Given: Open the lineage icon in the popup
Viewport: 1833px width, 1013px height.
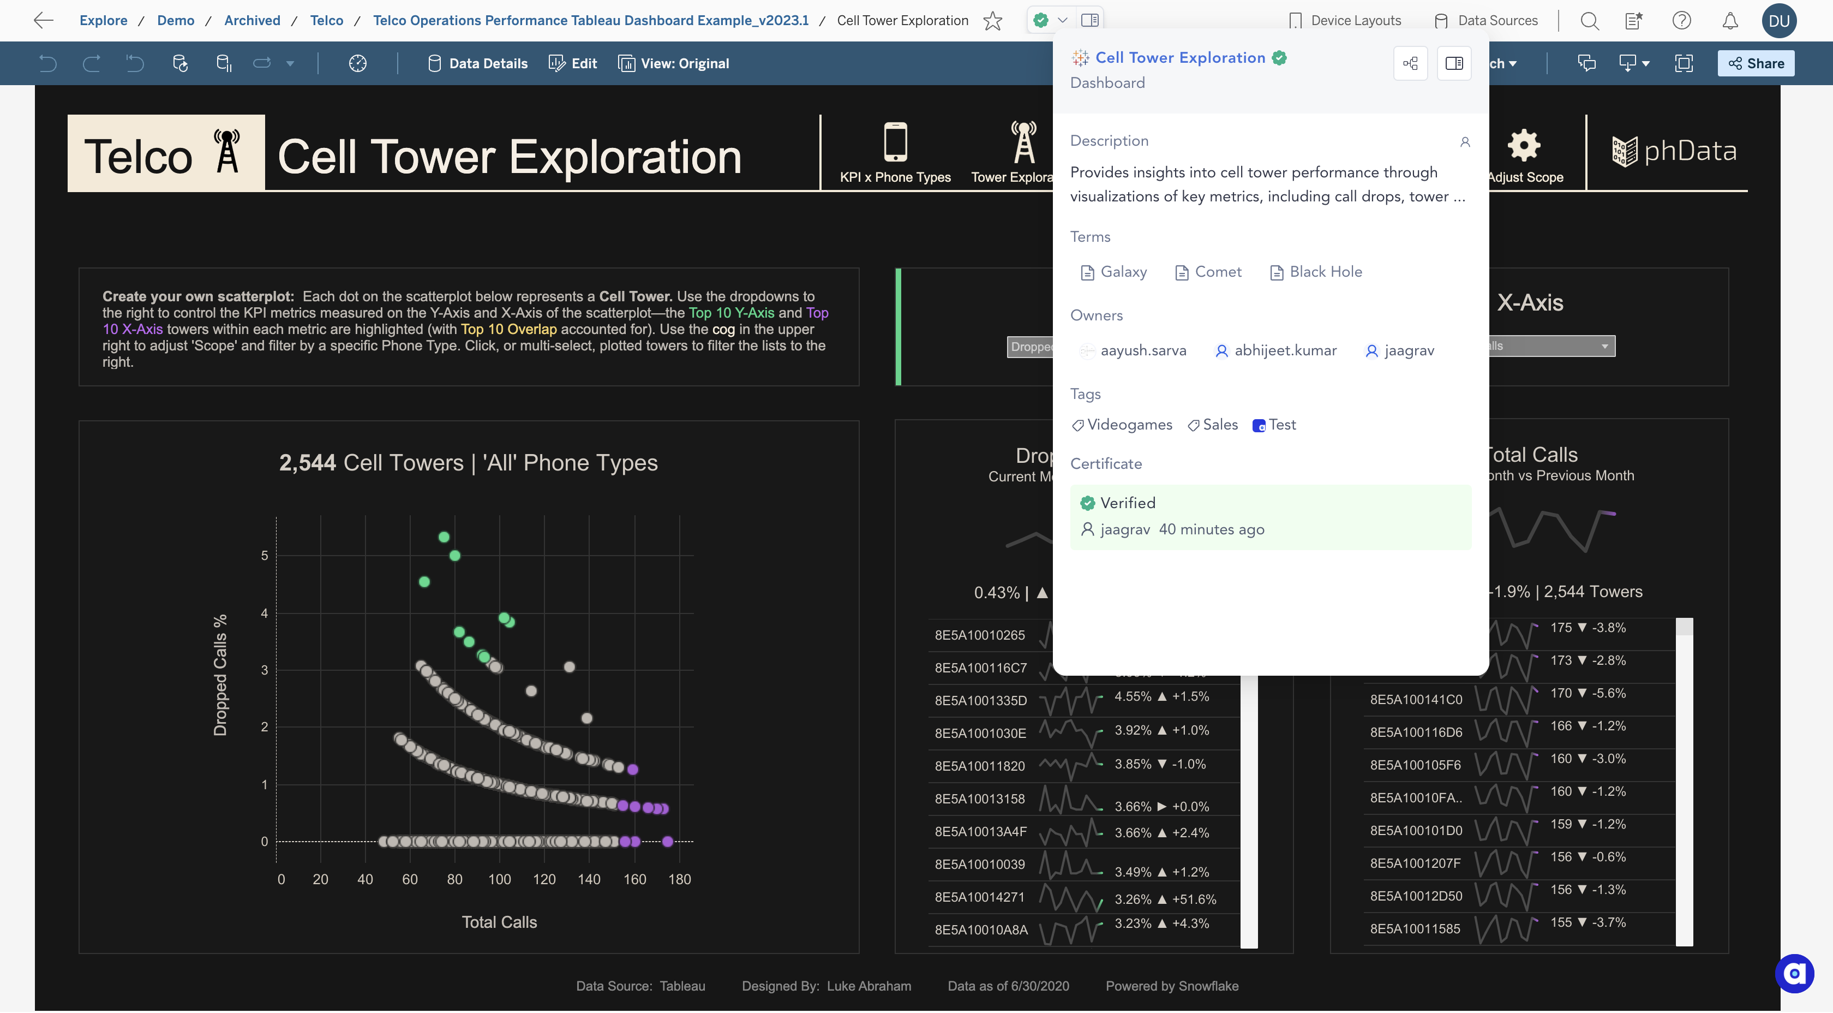Looking at the screenshot, I should click(1410, 63).
